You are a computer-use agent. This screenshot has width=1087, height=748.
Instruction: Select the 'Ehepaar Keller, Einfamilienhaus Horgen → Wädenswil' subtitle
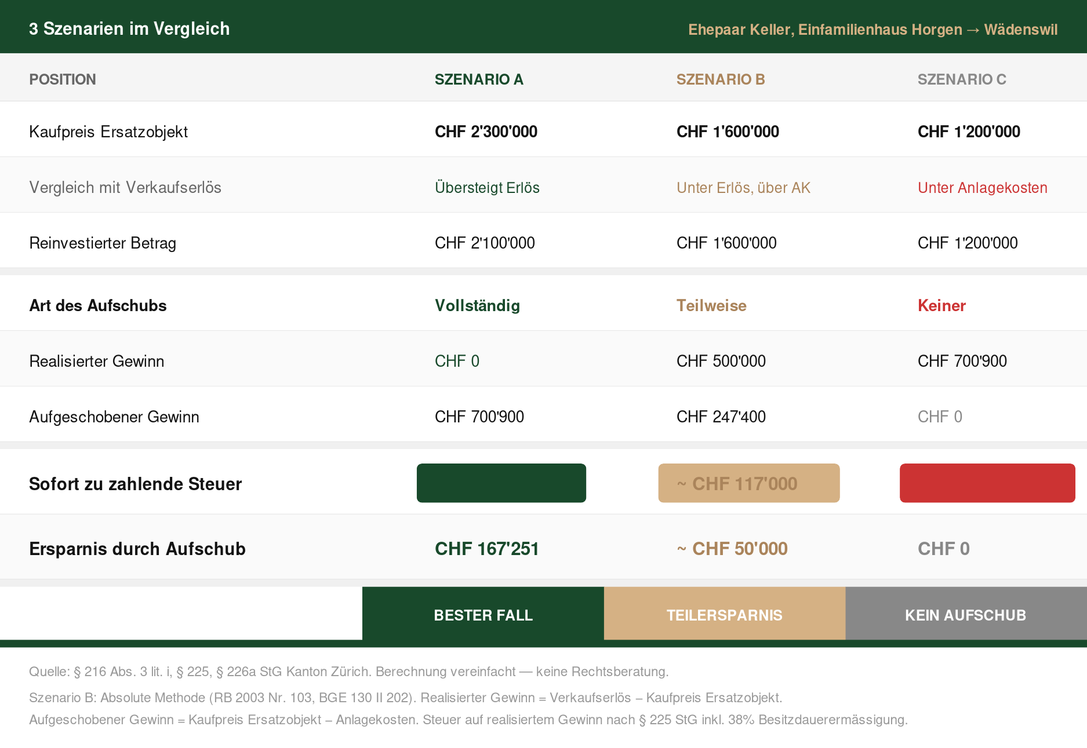(x=872, y=30)
